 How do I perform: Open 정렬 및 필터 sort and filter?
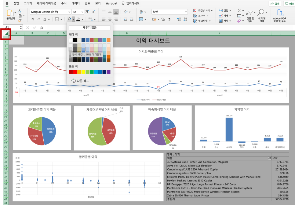point(250,16)
